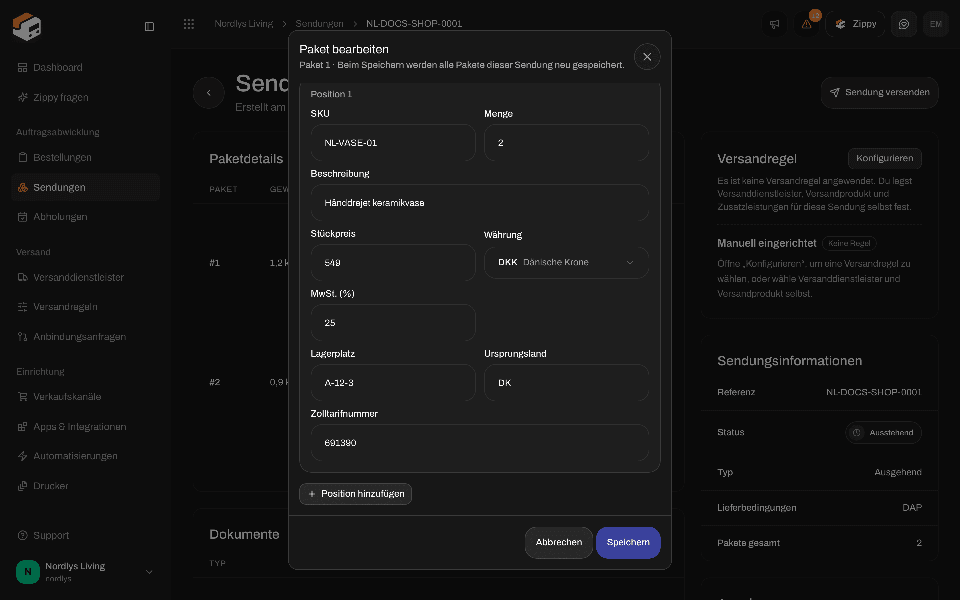Open announcements megaphone icon
Screen dimensions: 960x600
[774, 24]
